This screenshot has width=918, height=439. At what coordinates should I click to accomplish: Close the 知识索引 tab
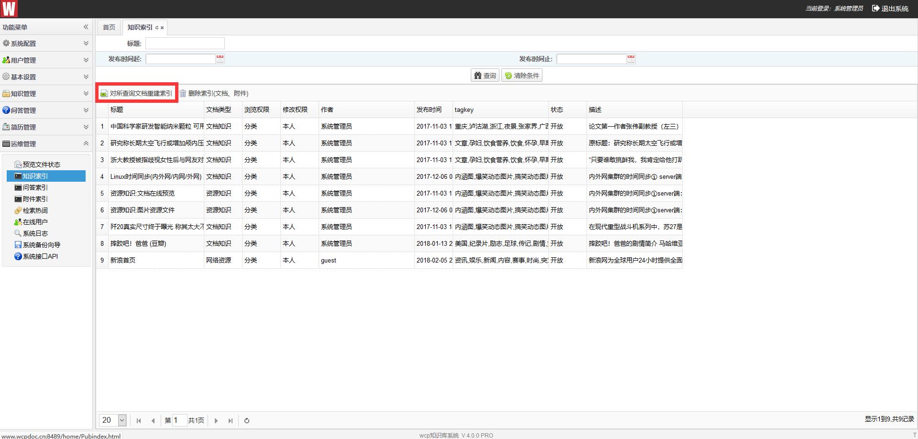click(x=162, y=28)
